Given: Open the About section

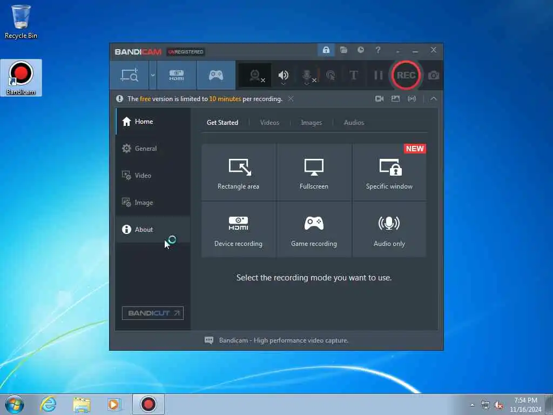Looking at the screenshot, I should [x=153, y=229].
